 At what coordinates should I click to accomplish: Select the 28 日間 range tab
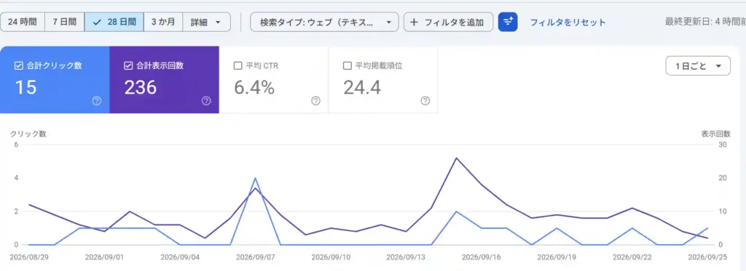click(x=114, y=22)
